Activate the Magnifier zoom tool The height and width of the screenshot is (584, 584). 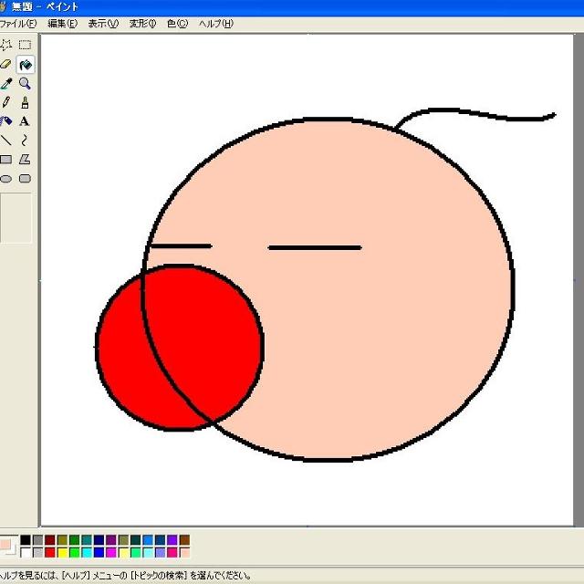tap(25, 83)
